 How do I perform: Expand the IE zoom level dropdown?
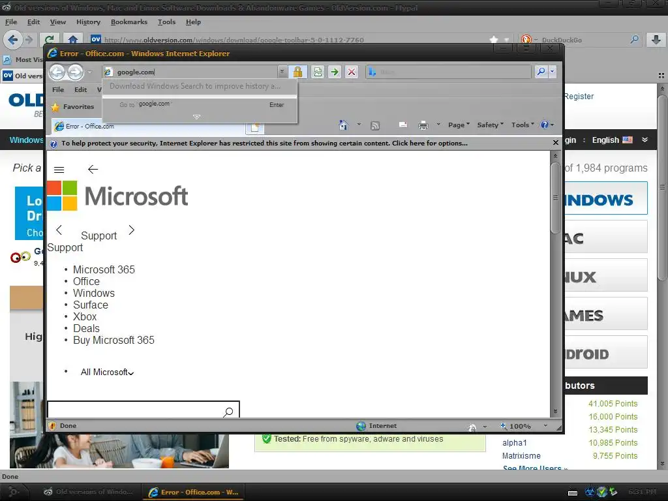coord(545,425)
